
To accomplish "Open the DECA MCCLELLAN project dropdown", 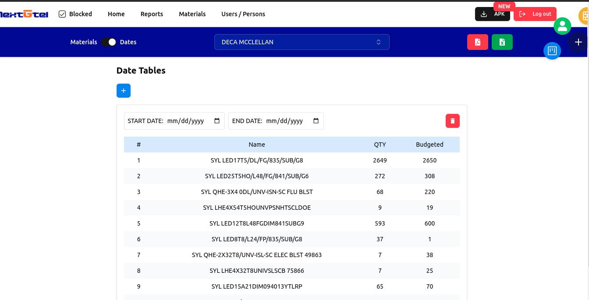I will 302,42.
